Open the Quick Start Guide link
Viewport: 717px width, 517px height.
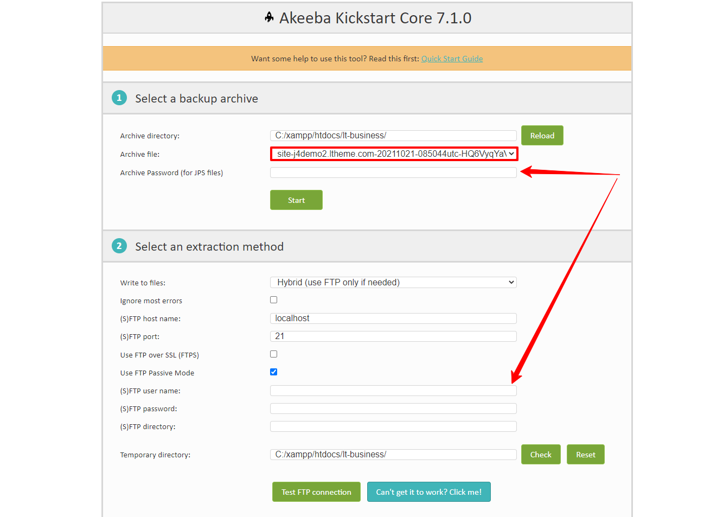452,59
